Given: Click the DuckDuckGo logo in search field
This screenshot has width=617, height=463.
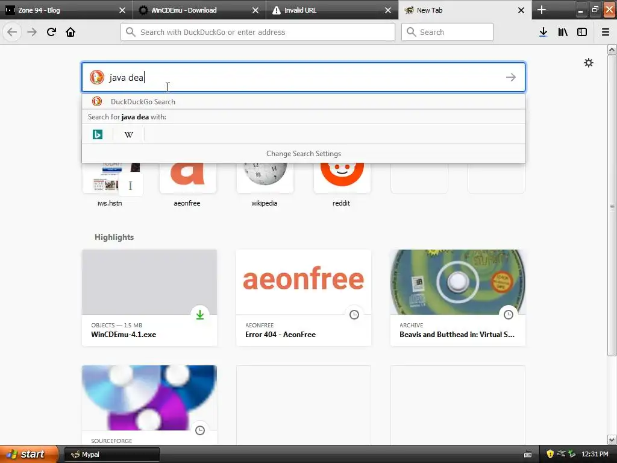Looking at the screenshot, I should click(x=97, y=77).
